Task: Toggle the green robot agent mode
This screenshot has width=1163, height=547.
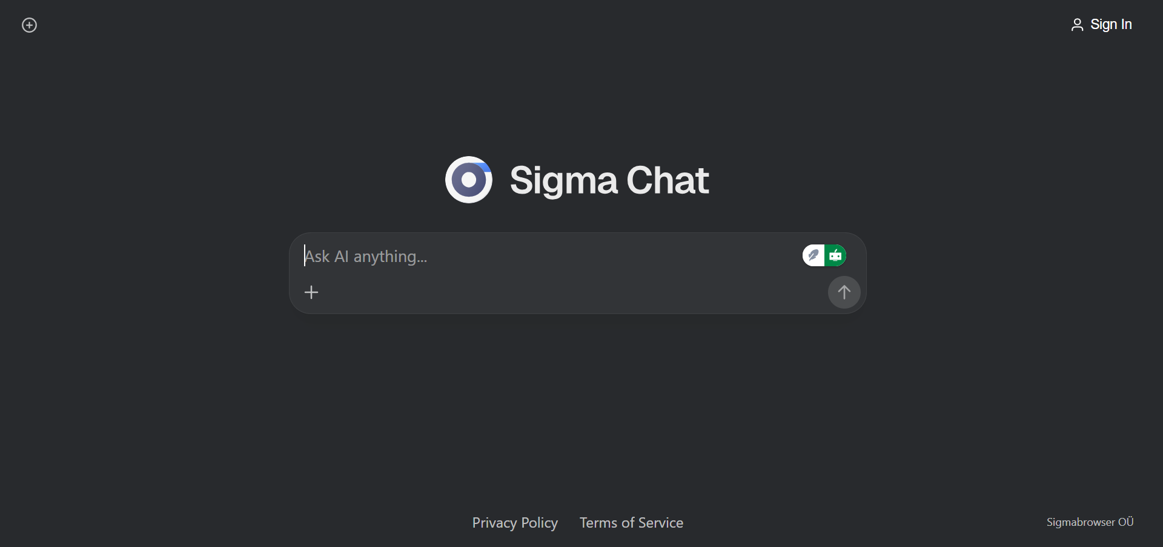Action: click(x=835, y=255)
